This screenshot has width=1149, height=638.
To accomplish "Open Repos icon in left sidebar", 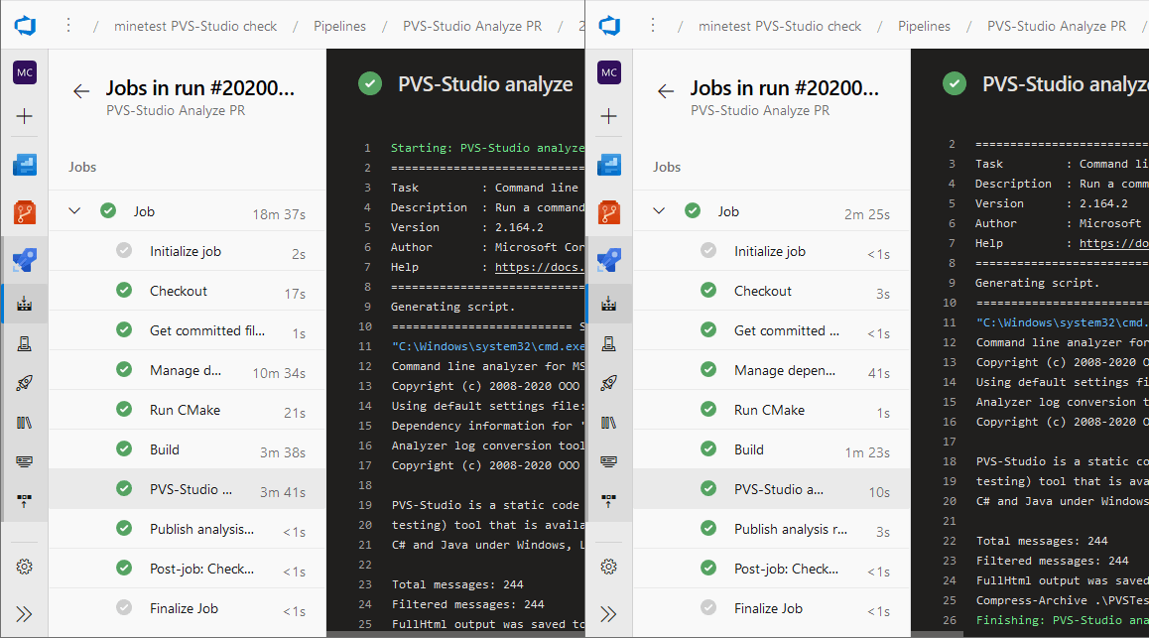I will pos(25,212).
